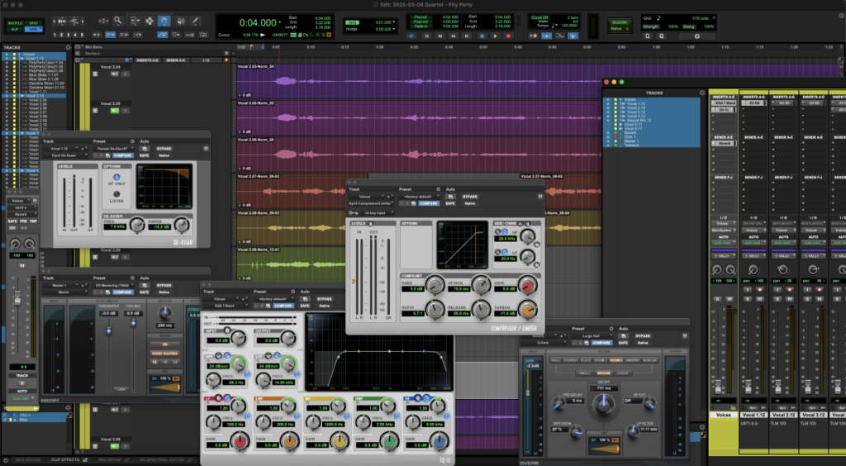Image resolution: width=846 pixels, height=466 pixels.
Task: Open the CLIP EFFECTS tab
Action: [65, 459]
